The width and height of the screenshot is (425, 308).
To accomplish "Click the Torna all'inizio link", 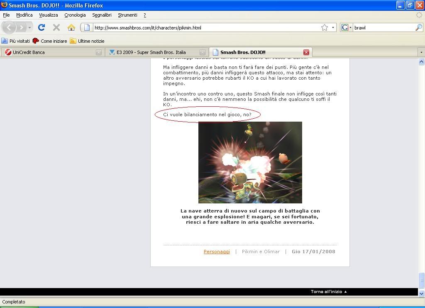I will [x=329, y=292].
